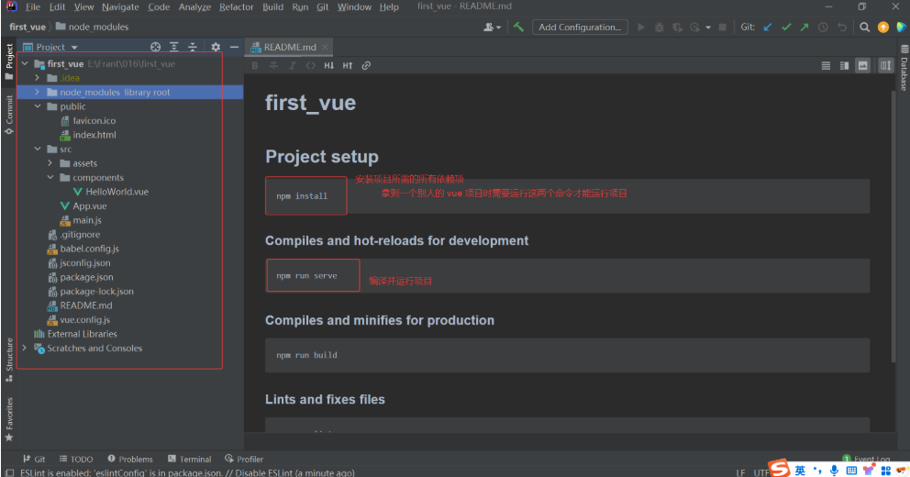Expand the assets folder
The height and width of the screenshot is (477, 910).
pos(50,163)
